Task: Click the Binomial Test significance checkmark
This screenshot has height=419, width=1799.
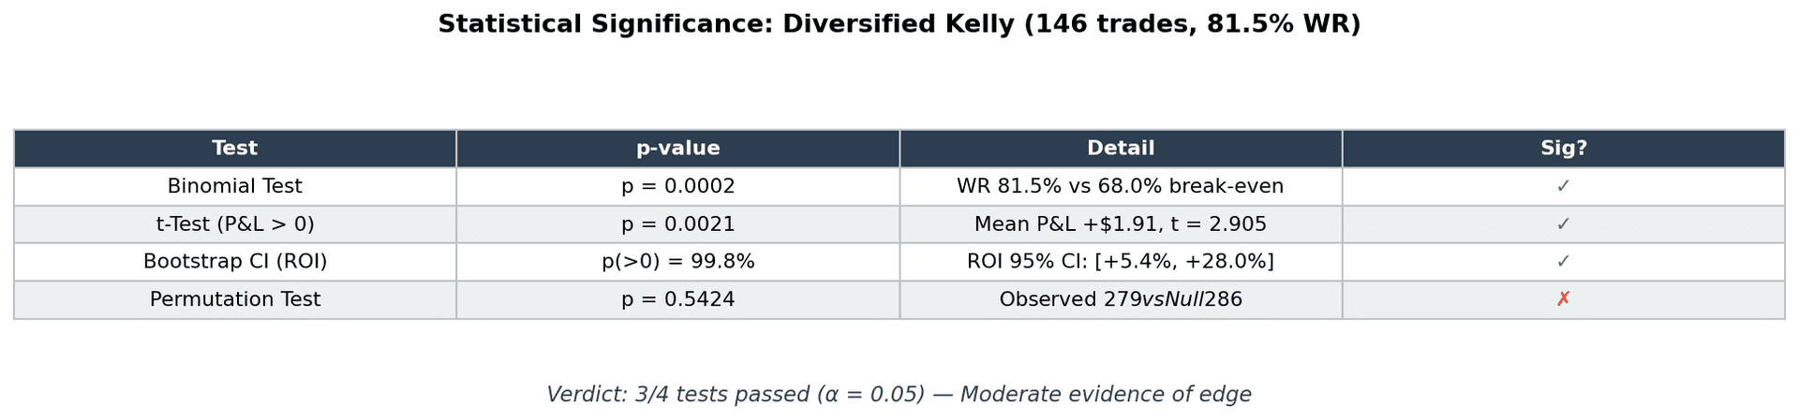Action: tap(1563, 187)
